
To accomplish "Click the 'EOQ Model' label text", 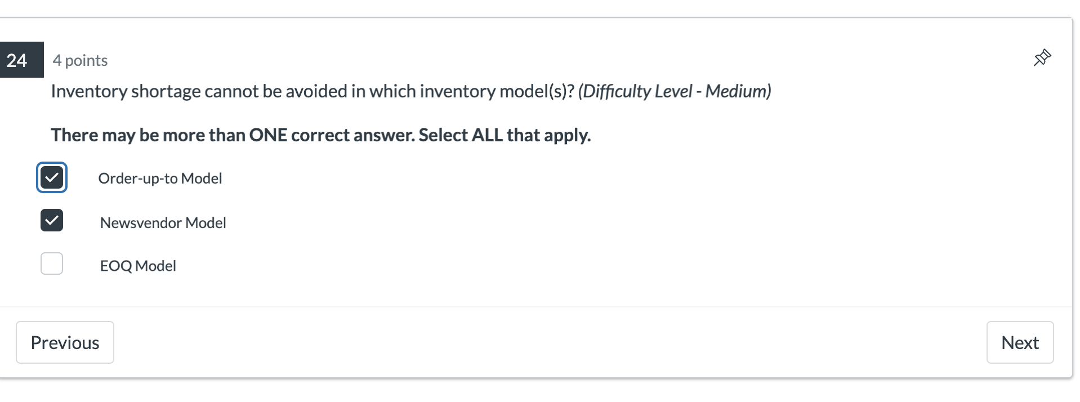I will (138, 266).
